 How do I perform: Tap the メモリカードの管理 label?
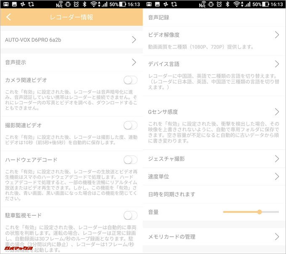point(172,237)
